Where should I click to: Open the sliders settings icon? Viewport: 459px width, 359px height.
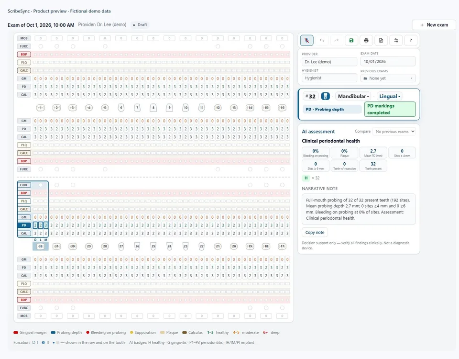click(x=396, y=40)
